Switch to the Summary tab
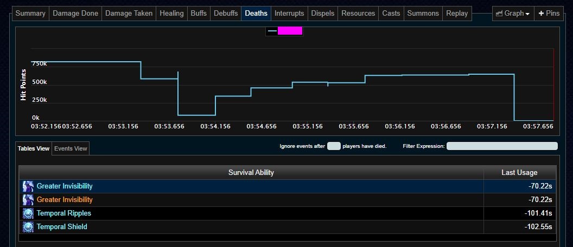The height and width of the screenshot is (247, 573). click(x=30, y=14)
